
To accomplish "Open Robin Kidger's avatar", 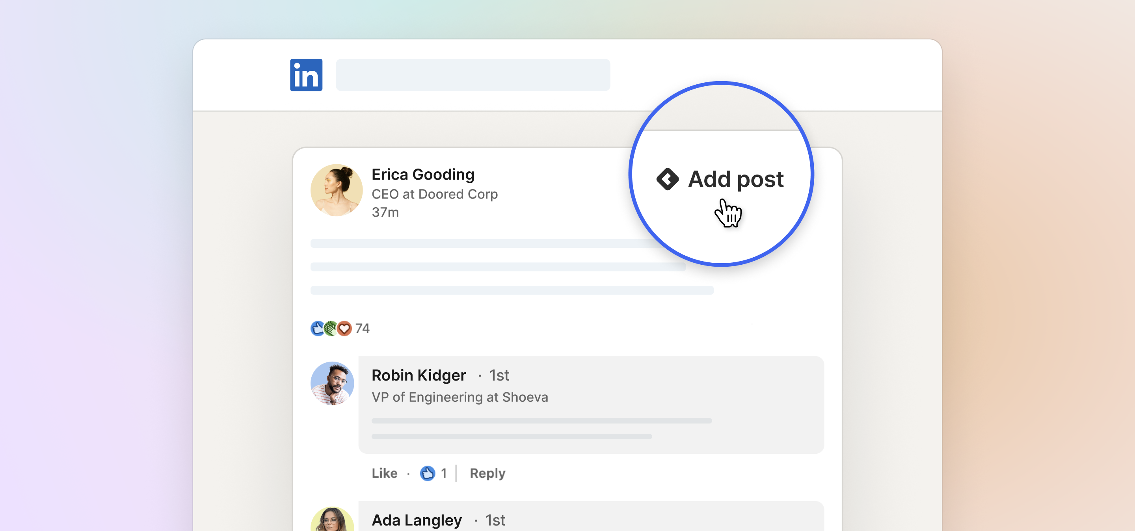I will tap(332, 383).
